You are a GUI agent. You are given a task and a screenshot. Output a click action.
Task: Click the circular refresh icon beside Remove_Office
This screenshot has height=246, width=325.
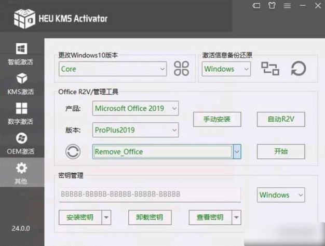(x=73, y=151)
